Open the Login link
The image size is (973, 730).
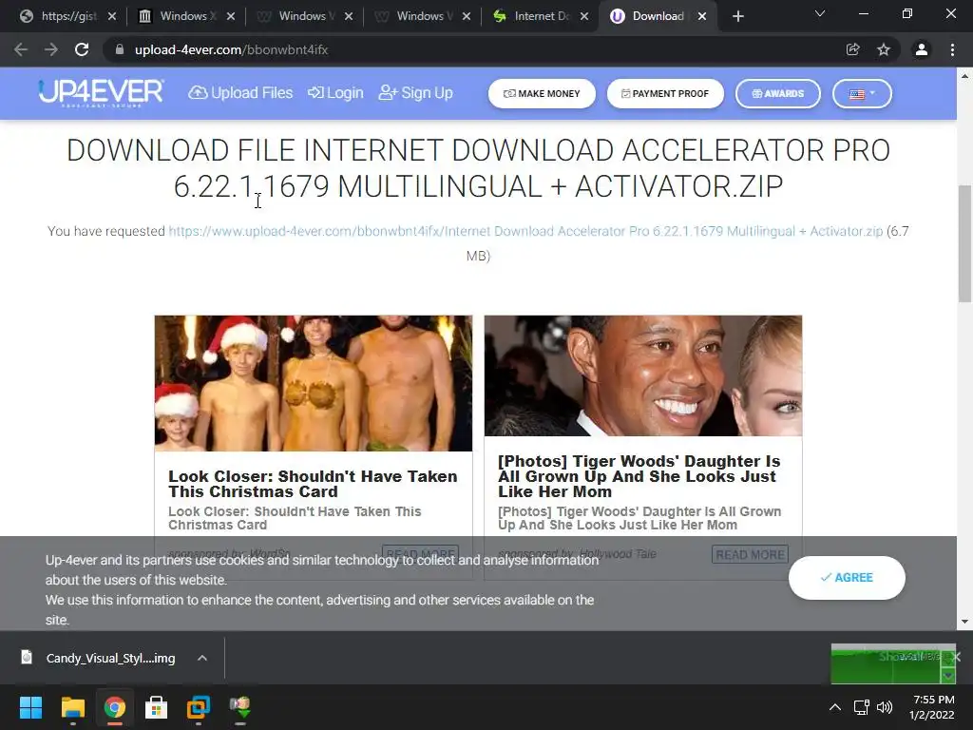(335, 93)
